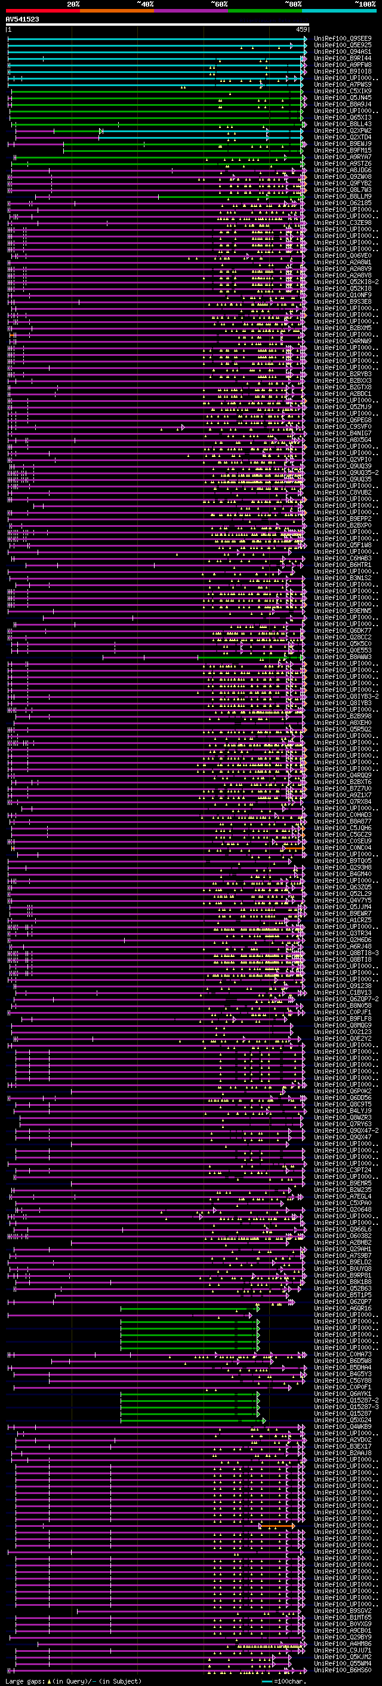Select the UniRef100_Q5XG24 hit label

[x=343, y=1420]
